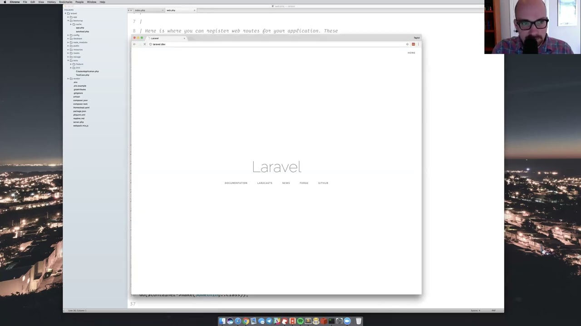The width and height of the screenshot is (581, 326).
Task: Open phpunit.xml file in sidebar
Action: tap(79, 115)
